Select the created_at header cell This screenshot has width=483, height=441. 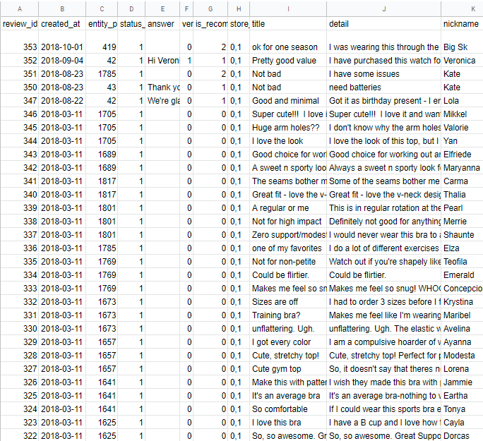click(x=62, y=24)
